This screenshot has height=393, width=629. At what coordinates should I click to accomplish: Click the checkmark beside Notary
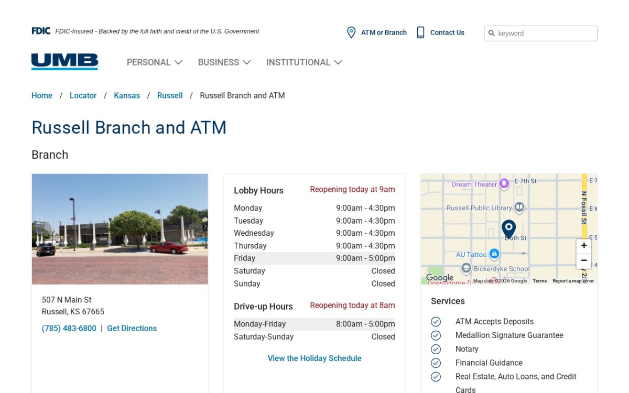[436, 349]
